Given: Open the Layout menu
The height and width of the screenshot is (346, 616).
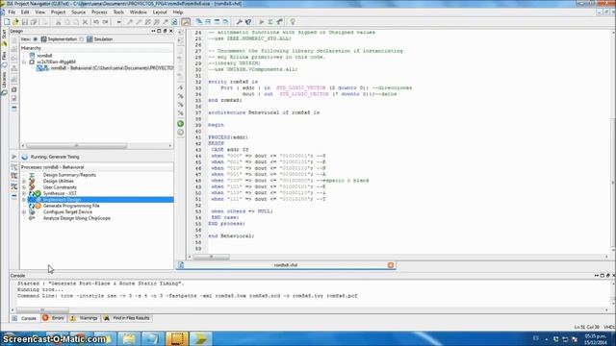Looking at the screenshot, I should (160, 12).
